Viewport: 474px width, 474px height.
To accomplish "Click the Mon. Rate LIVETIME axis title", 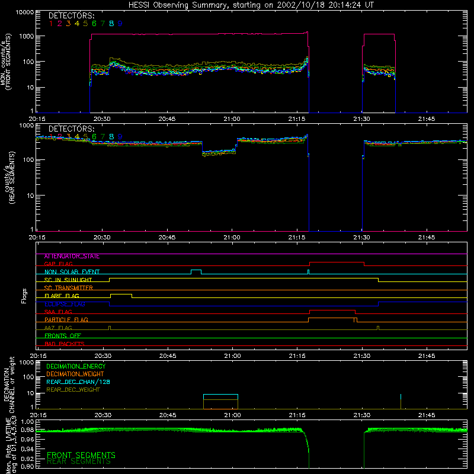I will [11, 445].
